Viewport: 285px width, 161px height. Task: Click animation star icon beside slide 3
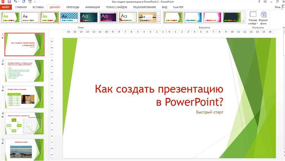click(3, 91)
